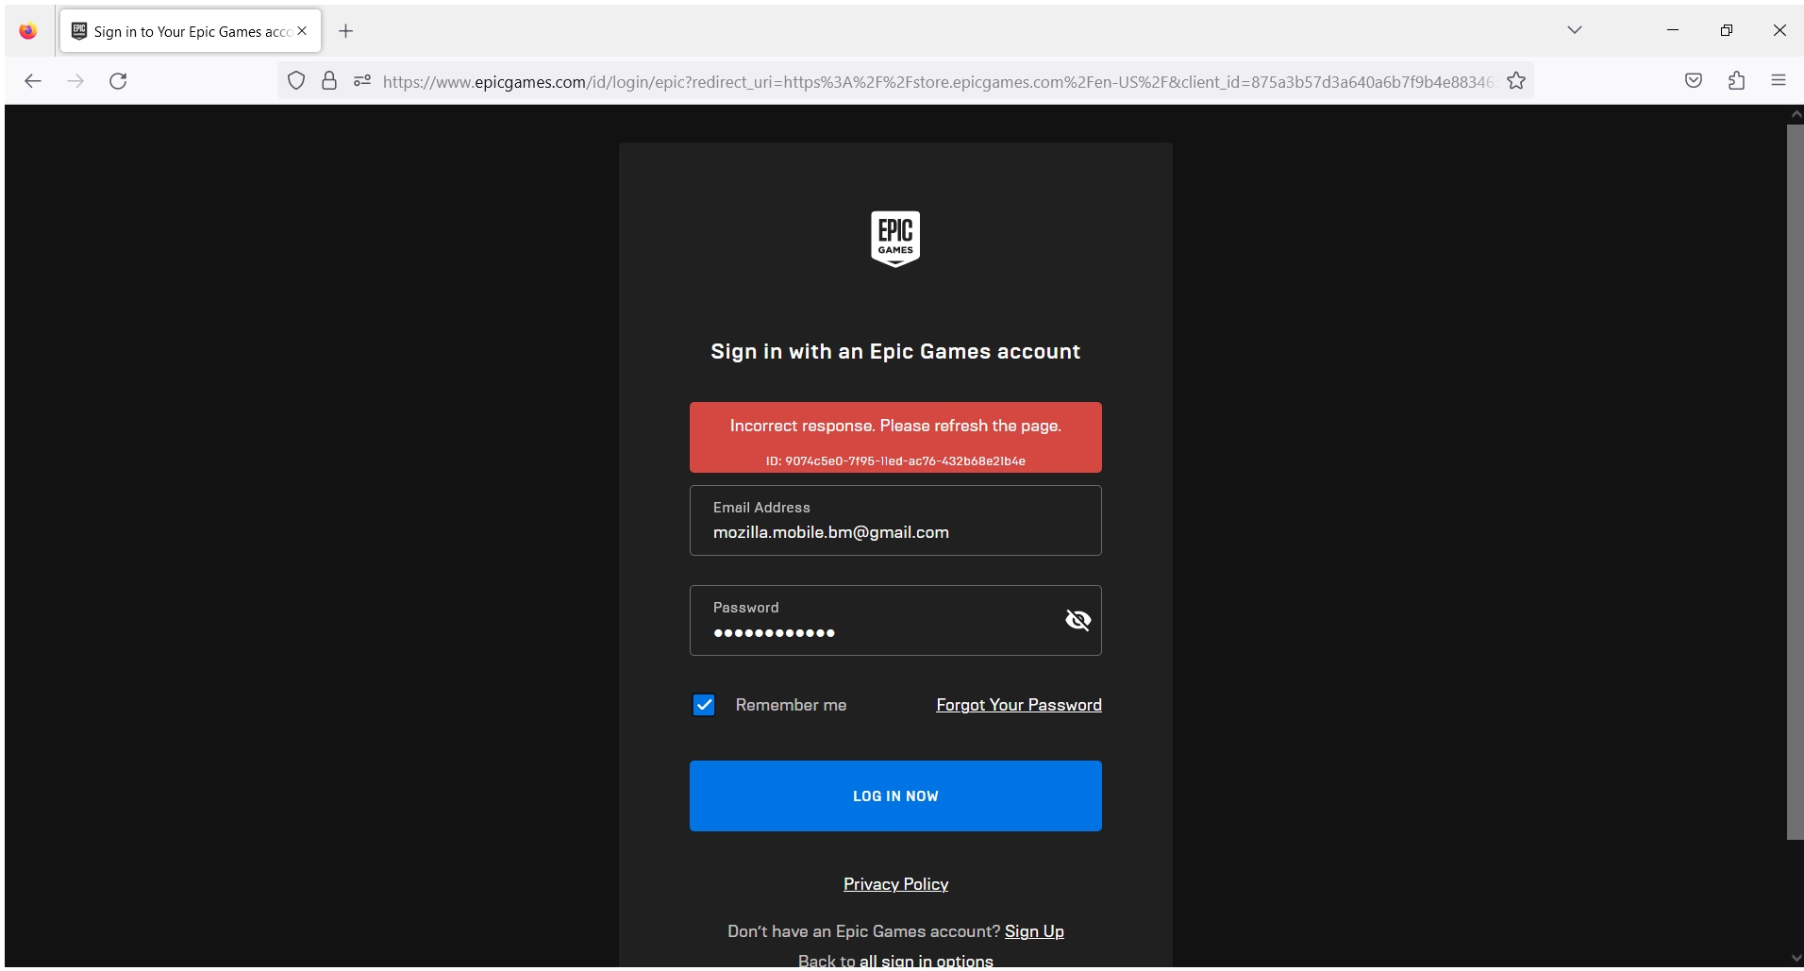This screenshot has height=971, width=1804.
Task: Reload the current page
Action: tap(118, 81)
